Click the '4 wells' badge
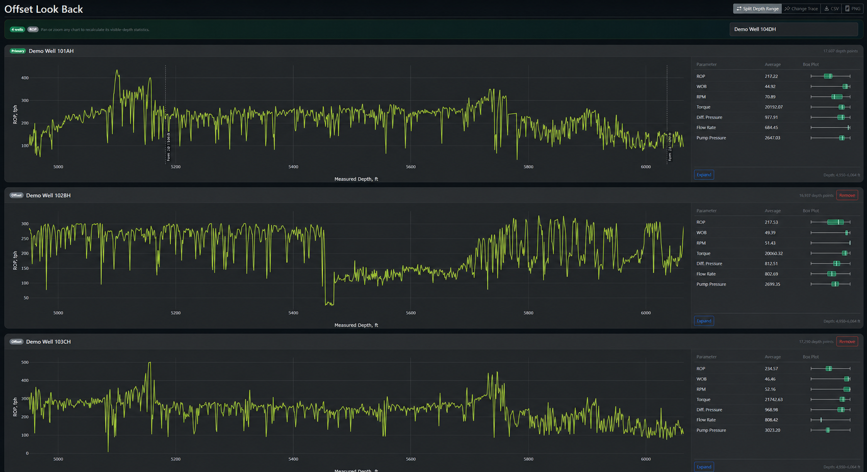Image resolution: width=867 pixels, height=472 pixels. click(17, 30)
